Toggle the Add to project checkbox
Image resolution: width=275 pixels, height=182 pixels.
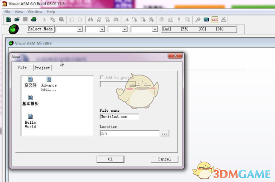[x=101, y=78]
